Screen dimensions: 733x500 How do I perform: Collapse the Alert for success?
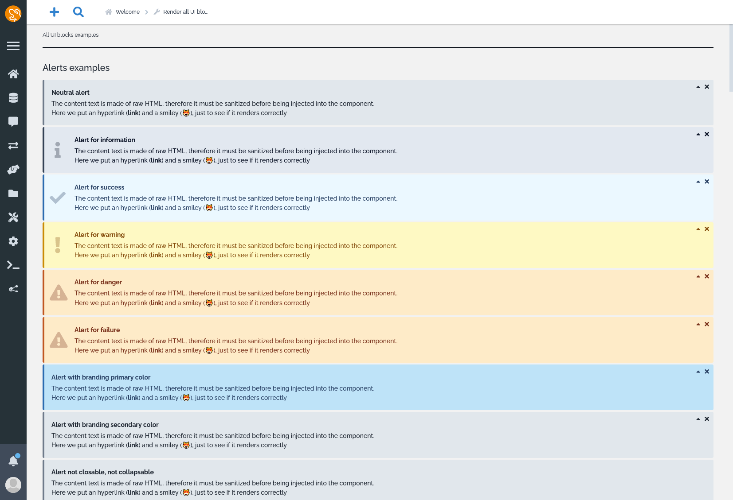pos(698,182)
